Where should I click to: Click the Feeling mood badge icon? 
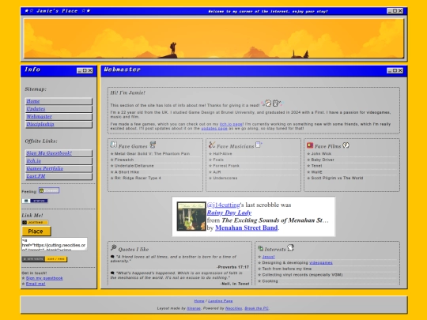[49, 190]
